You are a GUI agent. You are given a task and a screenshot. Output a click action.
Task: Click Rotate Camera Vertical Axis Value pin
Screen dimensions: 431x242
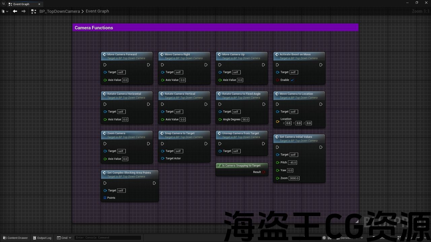click(163, 119)
